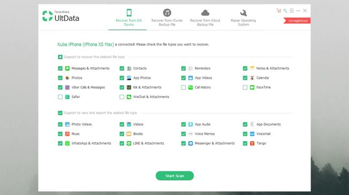Image resolution: width=349 pixels, height=195 pixels.
Task: Click the red Tango icon
Action: click(252, 143)
